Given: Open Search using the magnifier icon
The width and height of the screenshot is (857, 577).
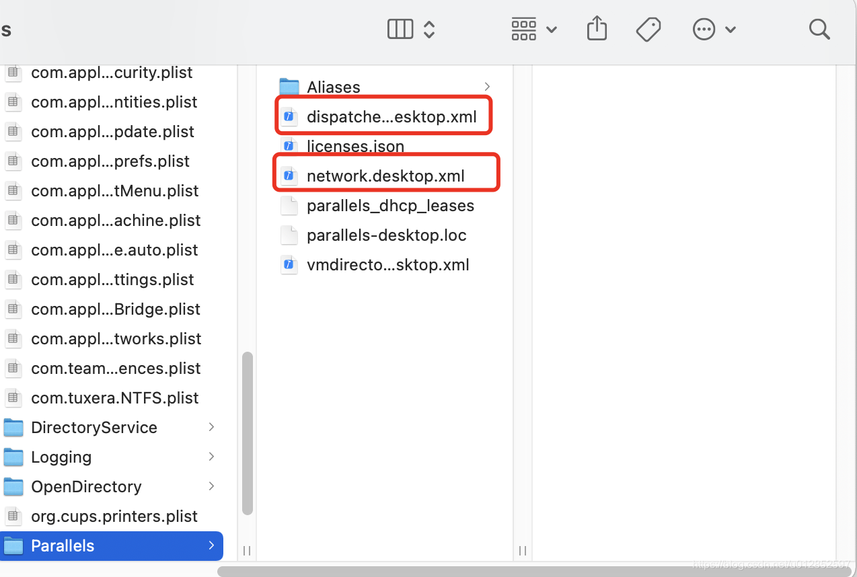Looking at the screenshot, I should (819, 29).
